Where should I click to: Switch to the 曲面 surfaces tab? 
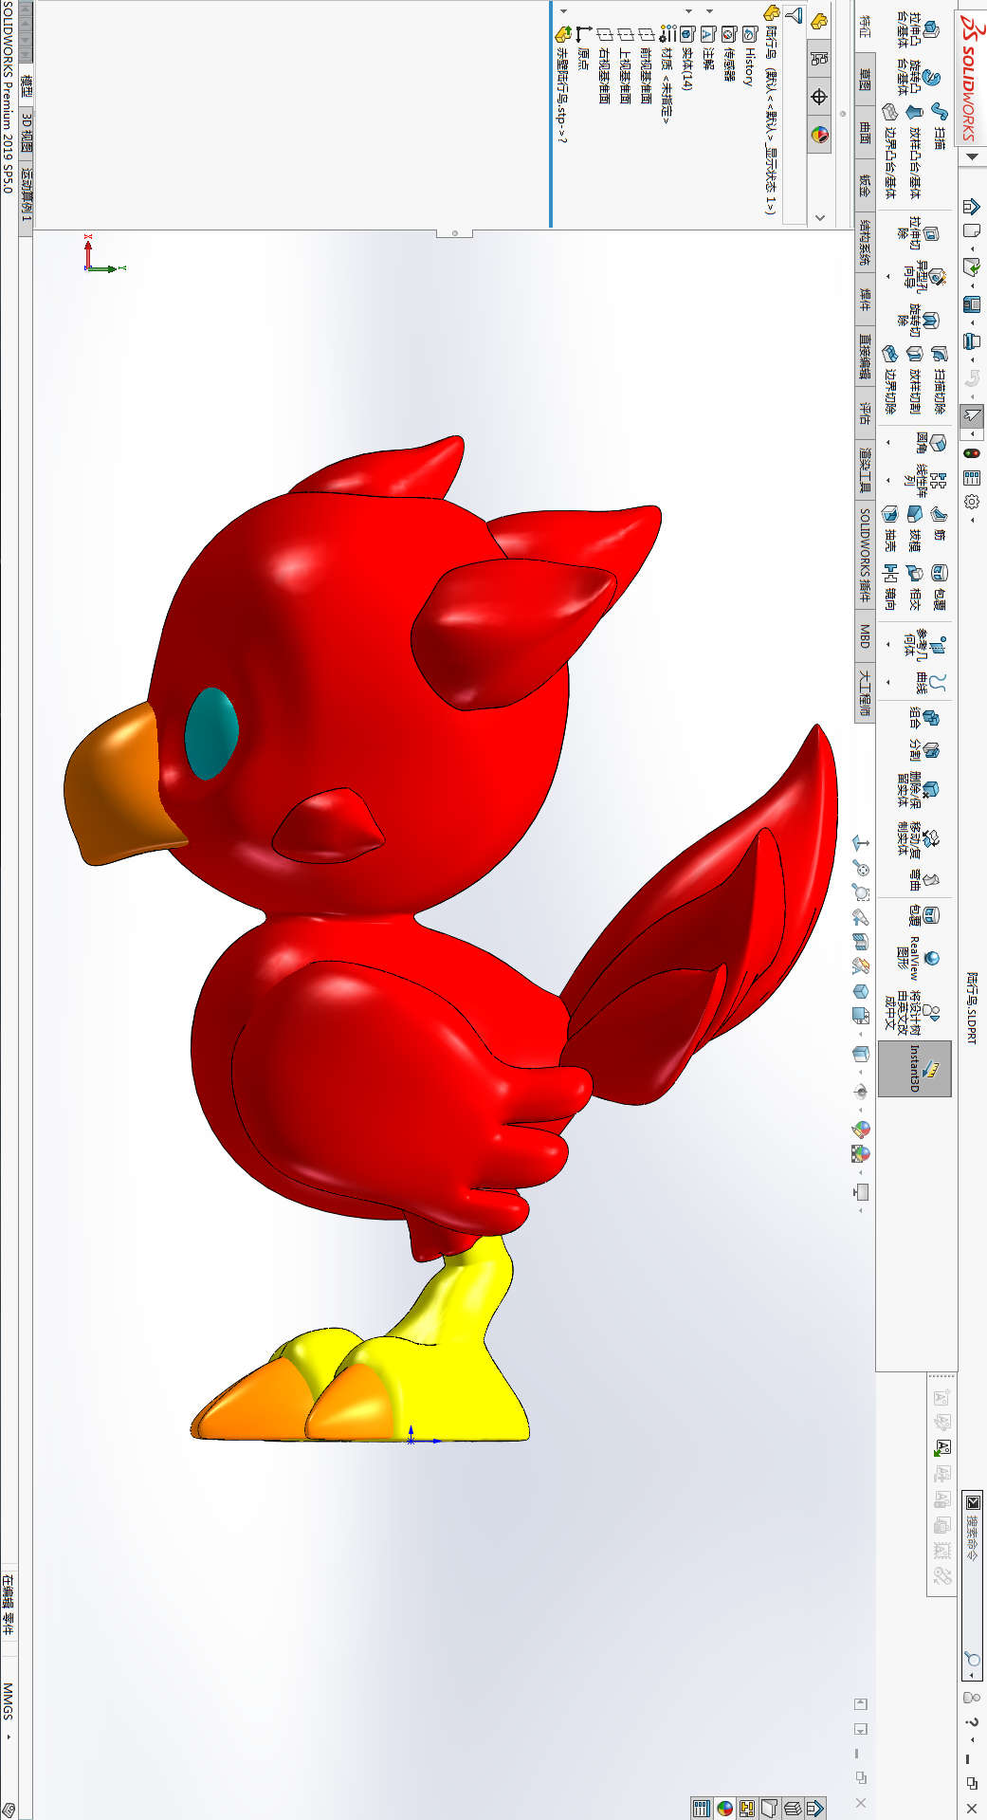(x=865, y=133)
